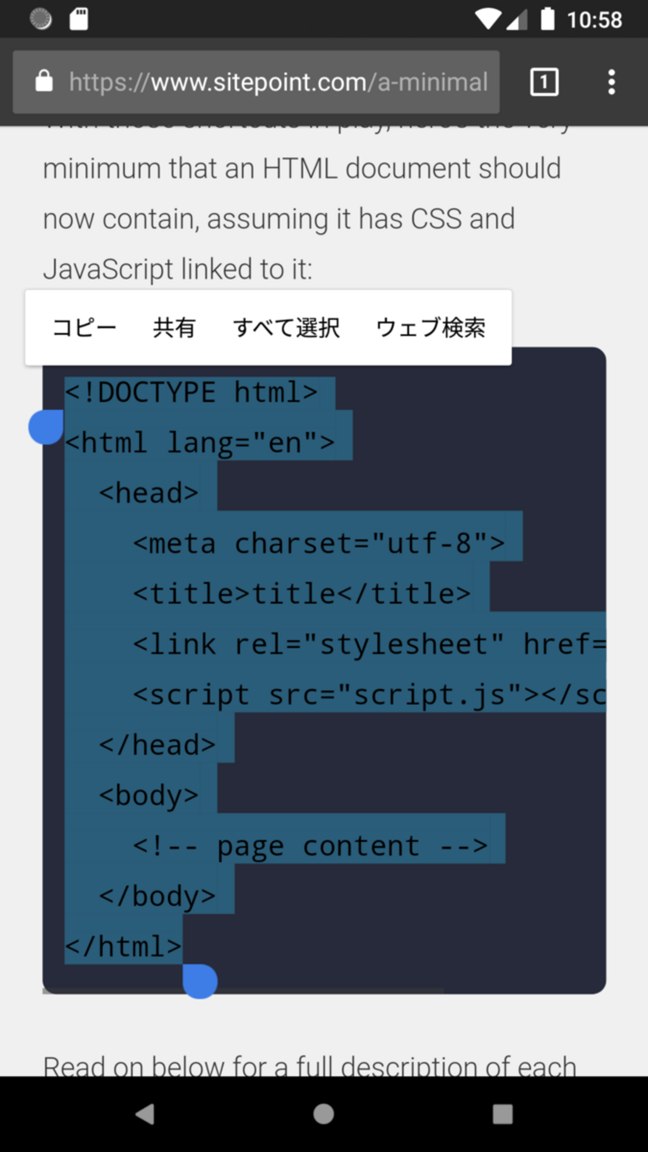Viewport: 648px width, 1152px height.
Task: Tap コピー in the selection menu
Action: click(84, 328)
